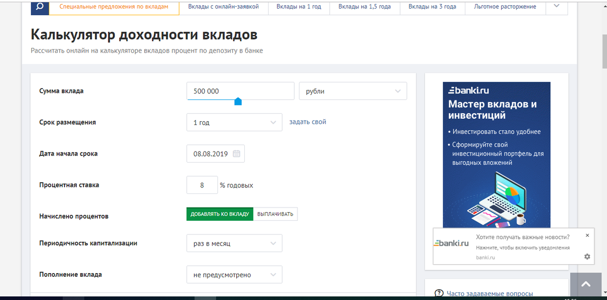Open the currency dropdown showing рубли
This screenshot has height=300, width=607.
(353, 91)
